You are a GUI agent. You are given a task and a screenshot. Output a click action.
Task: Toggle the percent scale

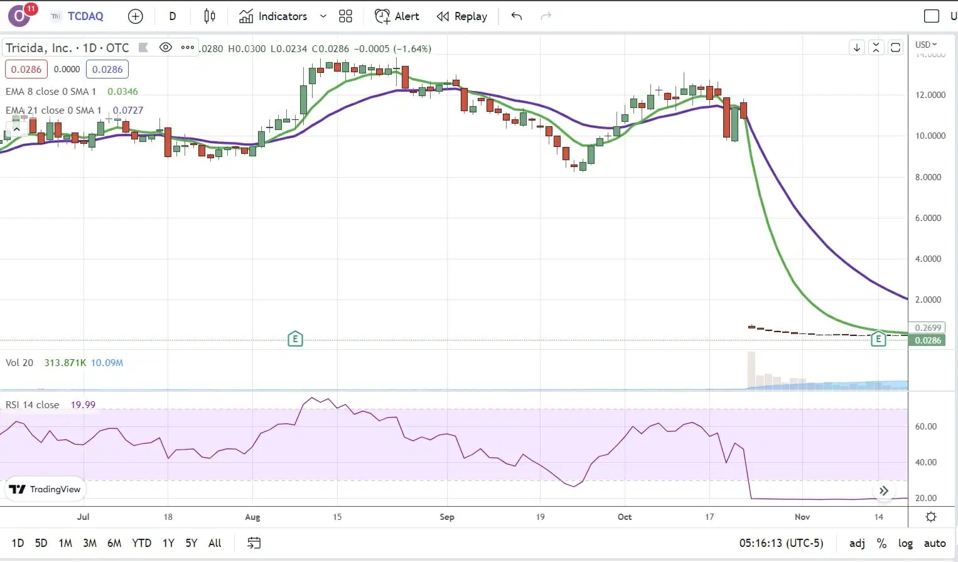coord(881,543)
